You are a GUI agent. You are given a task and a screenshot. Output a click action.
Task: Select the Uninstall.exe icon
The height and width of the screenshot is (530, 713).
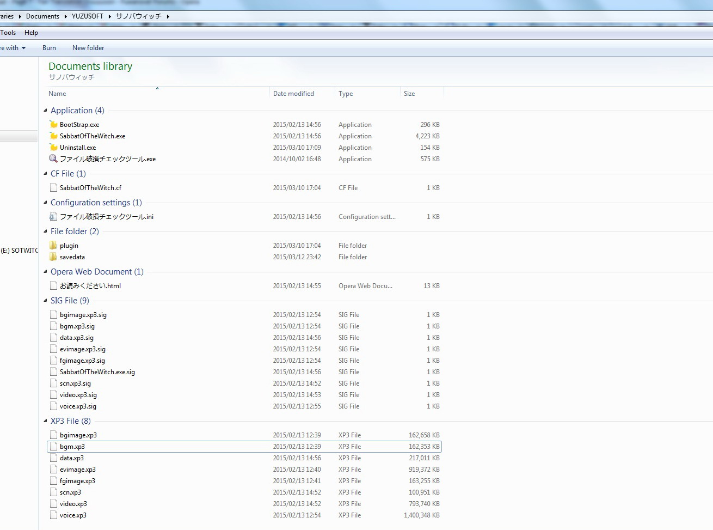coord(53,147)
